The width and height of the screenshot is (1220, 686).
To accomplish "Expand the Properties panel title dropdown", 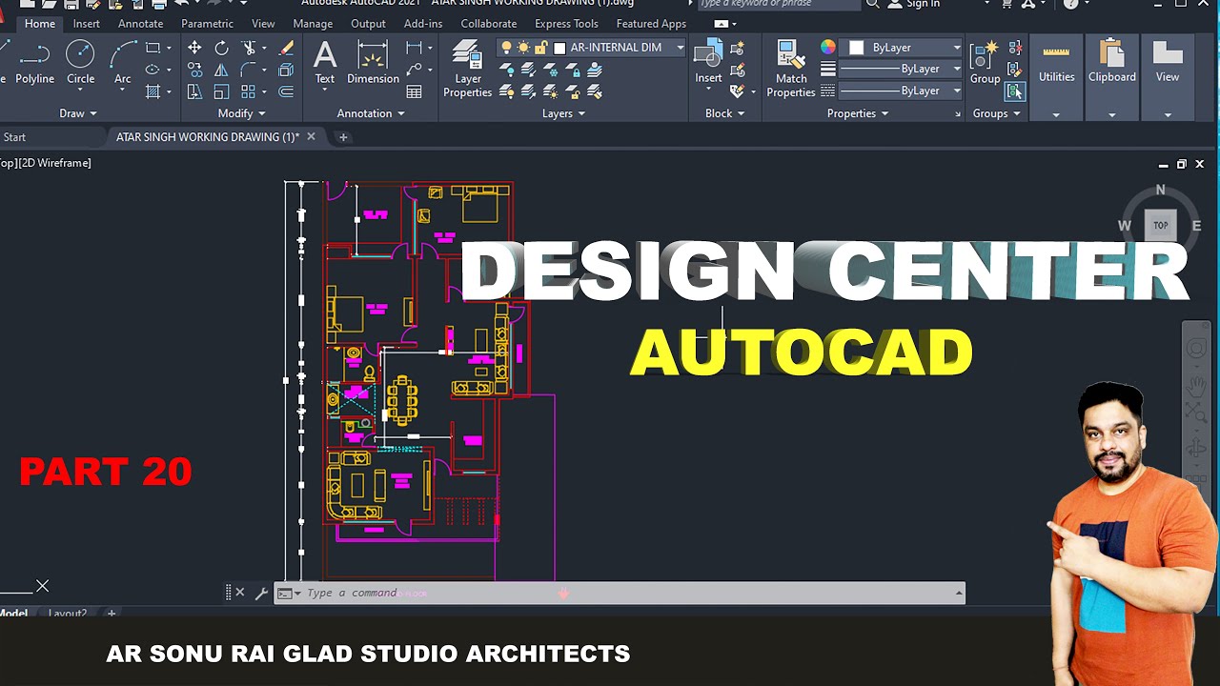I will pyautogui.click(x=858, y=113).
